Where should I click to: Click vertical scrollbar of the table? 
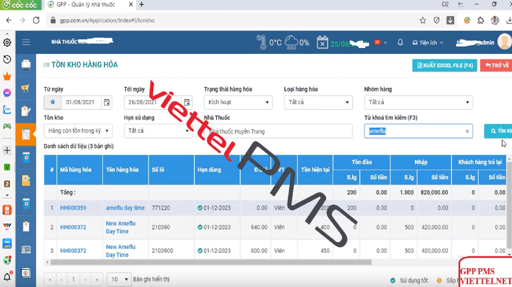click(509, 205)
